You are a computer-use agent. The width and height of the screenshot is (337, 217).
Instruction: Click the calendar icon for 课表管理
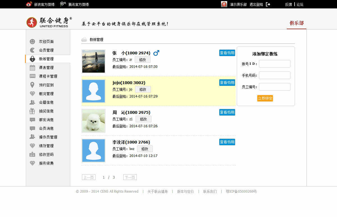pyautogui.click(x=33, y=68)
